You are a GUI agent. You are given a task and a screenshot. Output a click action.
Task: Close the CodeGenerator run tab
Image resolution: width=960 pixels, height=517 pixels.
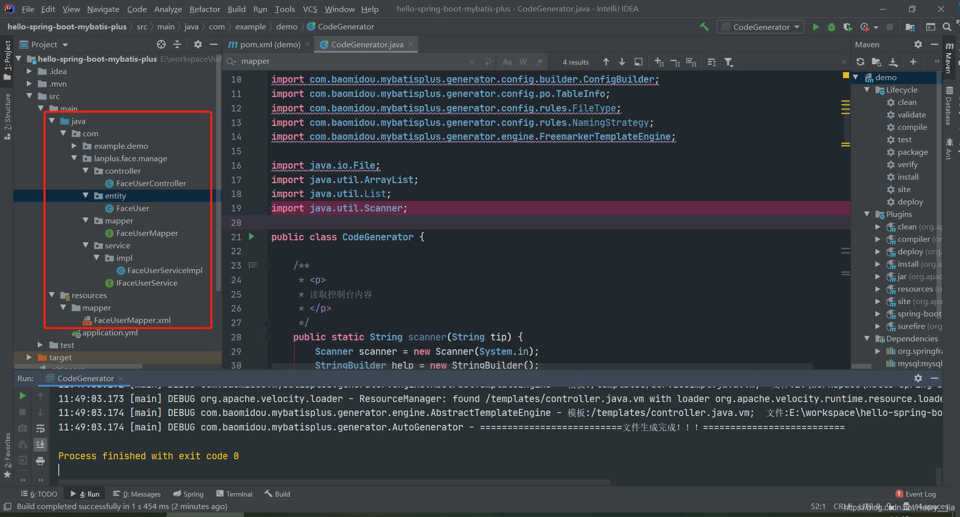click(121, 378)
